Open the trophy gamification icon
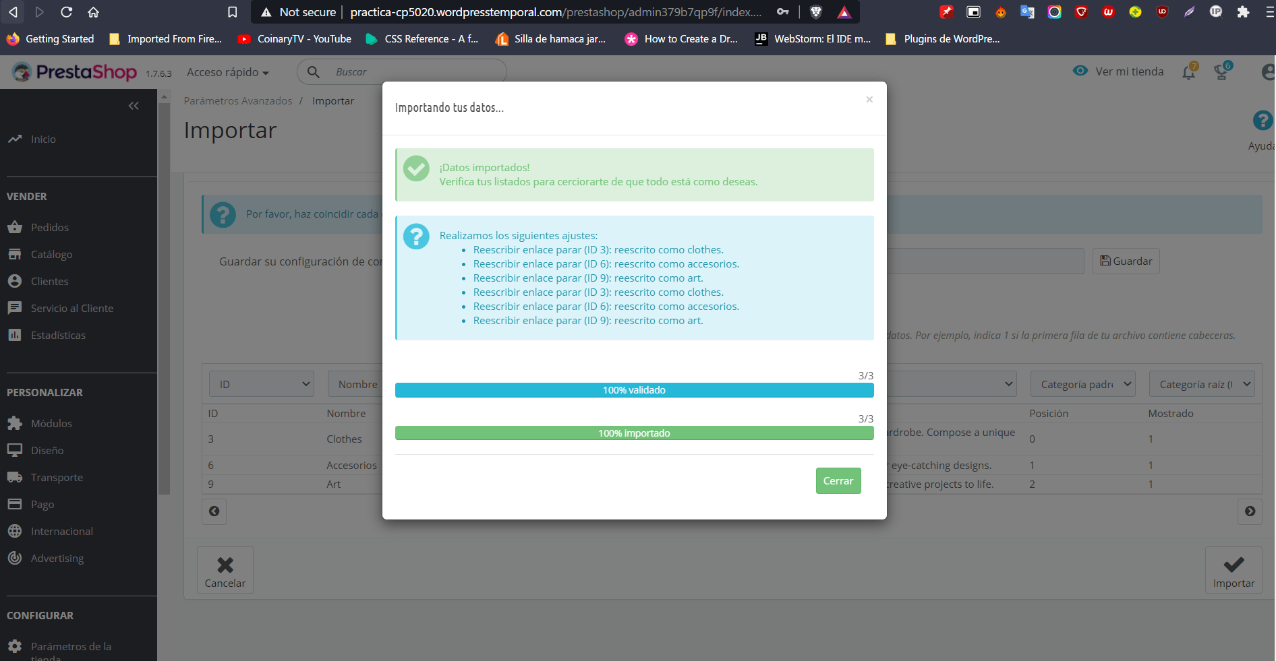The image size is (1276, 661). tap(1221, 71)
